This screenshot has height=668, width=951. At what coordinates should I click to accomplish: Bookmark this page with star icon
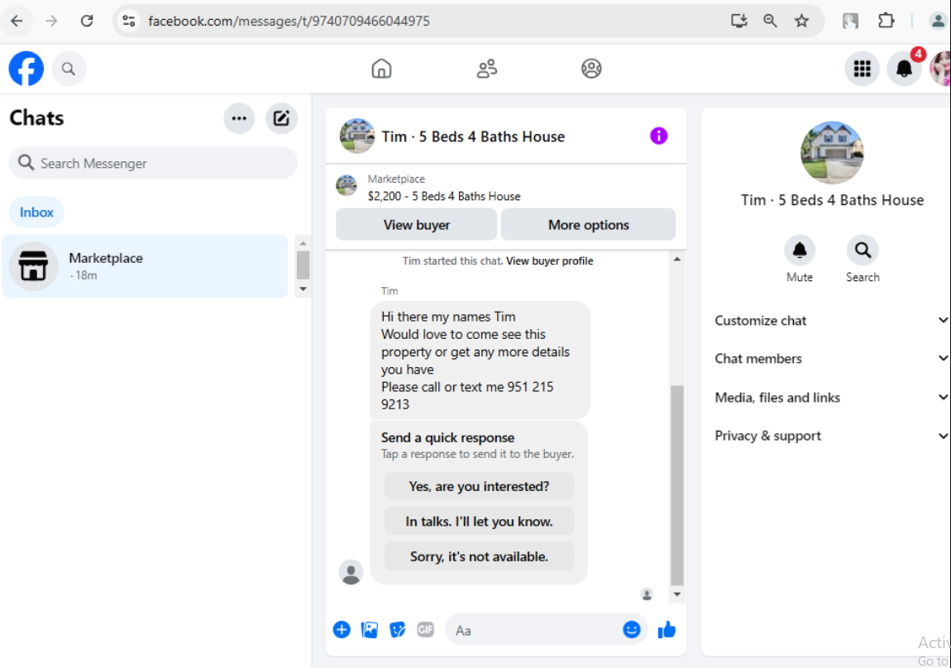point(802,21)
